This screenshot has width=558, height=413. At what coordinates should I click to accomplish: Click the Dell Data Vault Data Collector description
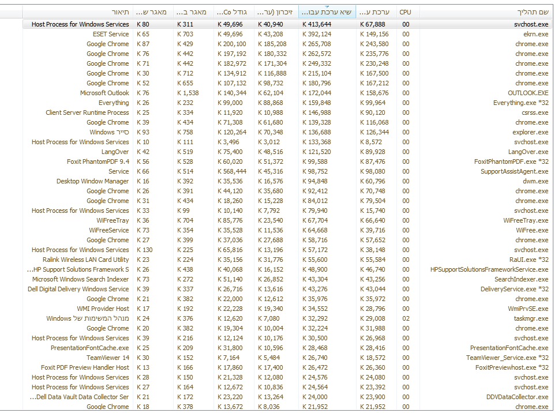[x=80, y=397]
